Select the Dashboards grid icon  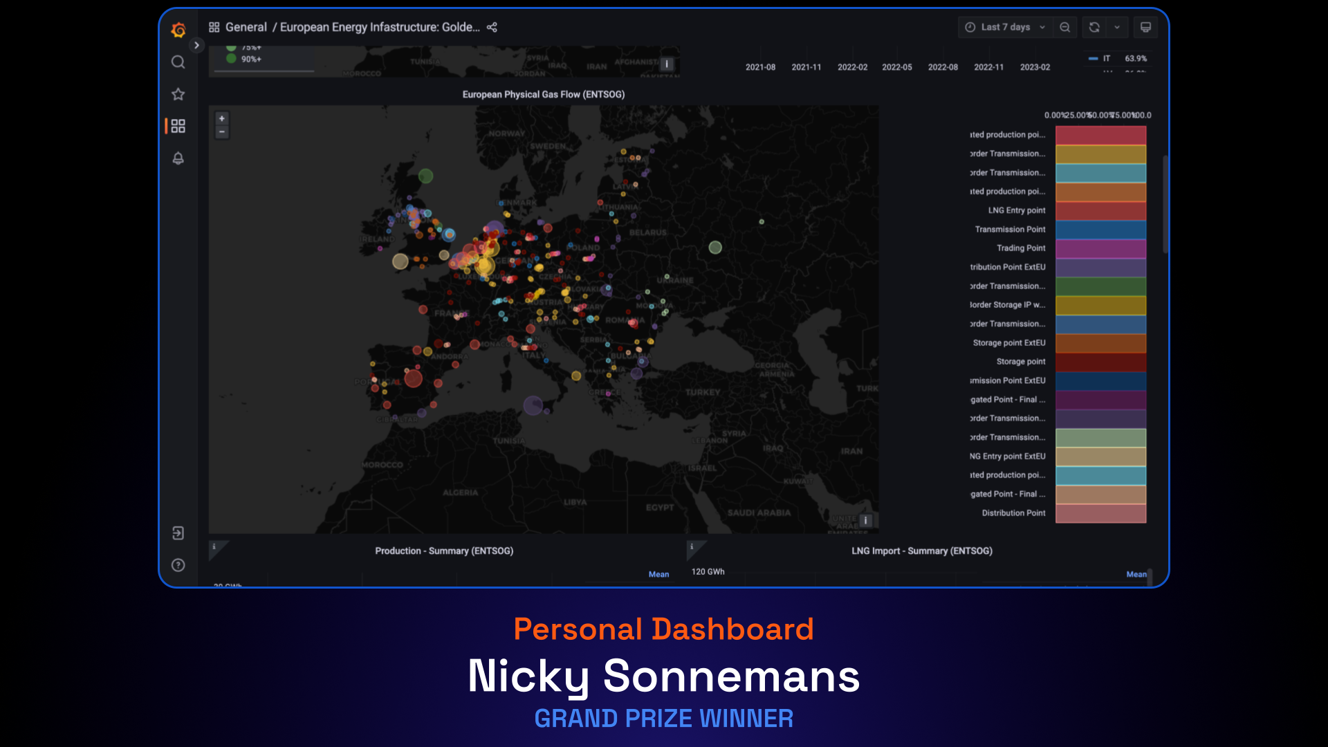[178, 126]
